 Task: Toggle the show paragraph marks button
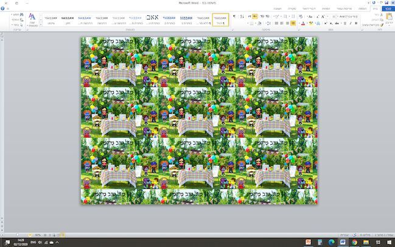pyautogui.click(x=235, y=16)
